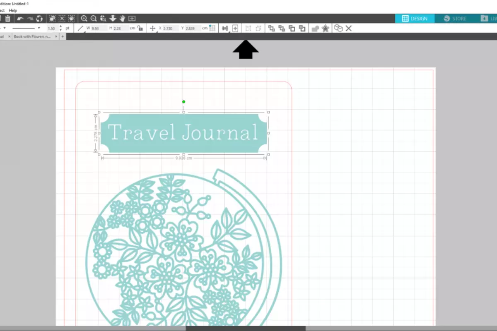497x331 pixels.
Task: Click the Select All icon
Action: coord(52,19)
